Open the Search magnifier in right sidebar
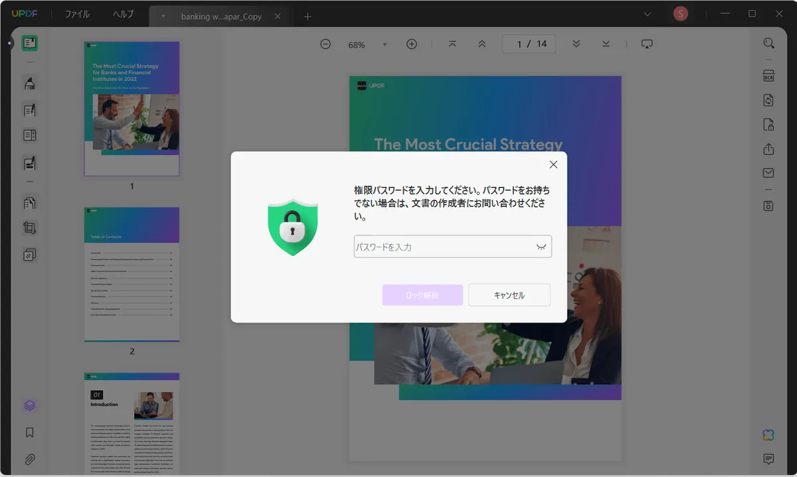The height and width of the screenshot is (477, 797). 768,43
